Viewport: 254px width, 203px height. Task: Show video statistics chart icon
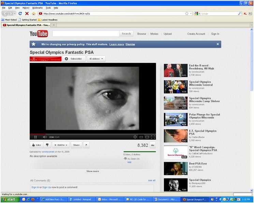pos(152,145)
